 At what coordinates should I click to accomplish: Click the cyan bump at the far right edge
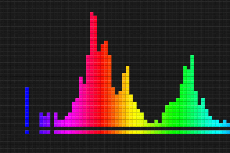pos(225,121)
